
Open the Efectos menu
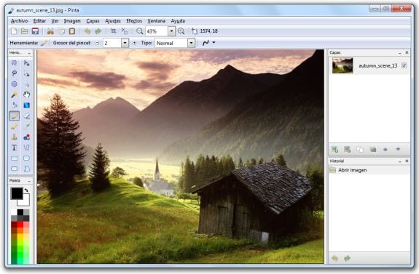point(134,21)
